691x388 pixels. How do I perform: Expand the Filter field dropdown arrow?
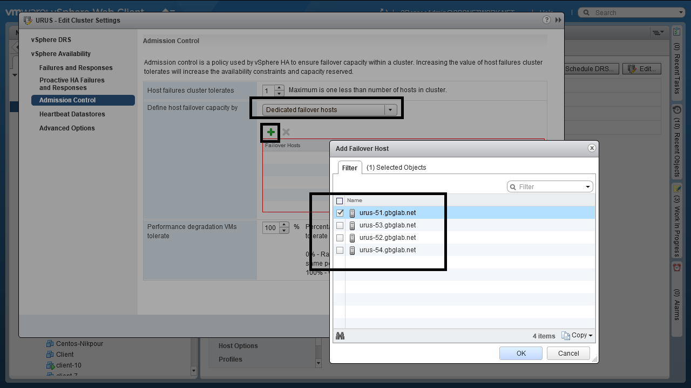coord(587,187)
